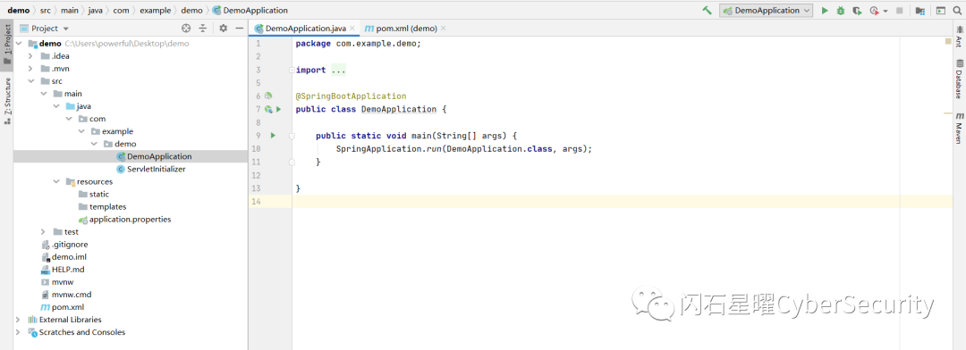
Task: Expand the .idea folder
Action: (x=30, y=56)
